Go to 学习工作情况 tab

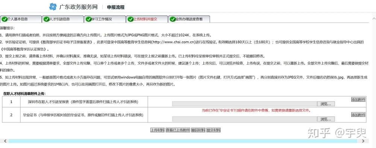click(105, 19)
